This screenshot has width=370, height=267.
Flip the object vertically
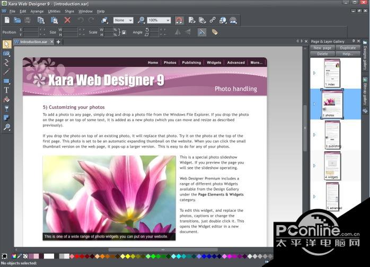pyautogui.click(x=188, y=32)
